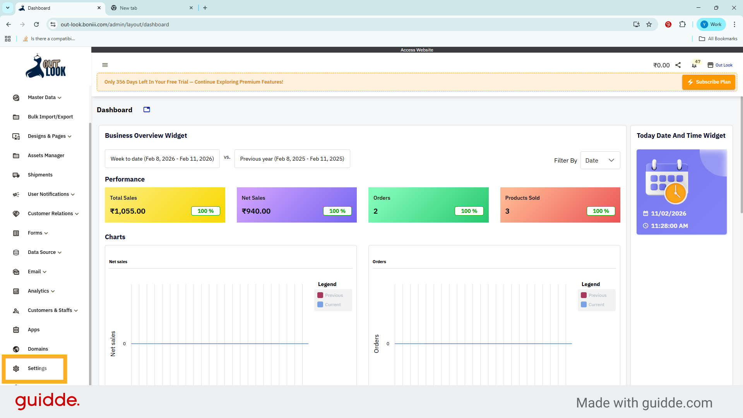This screenshot has height=418, width=743.
Task: Open the Work profile button in Chrome
Action: 711,24
